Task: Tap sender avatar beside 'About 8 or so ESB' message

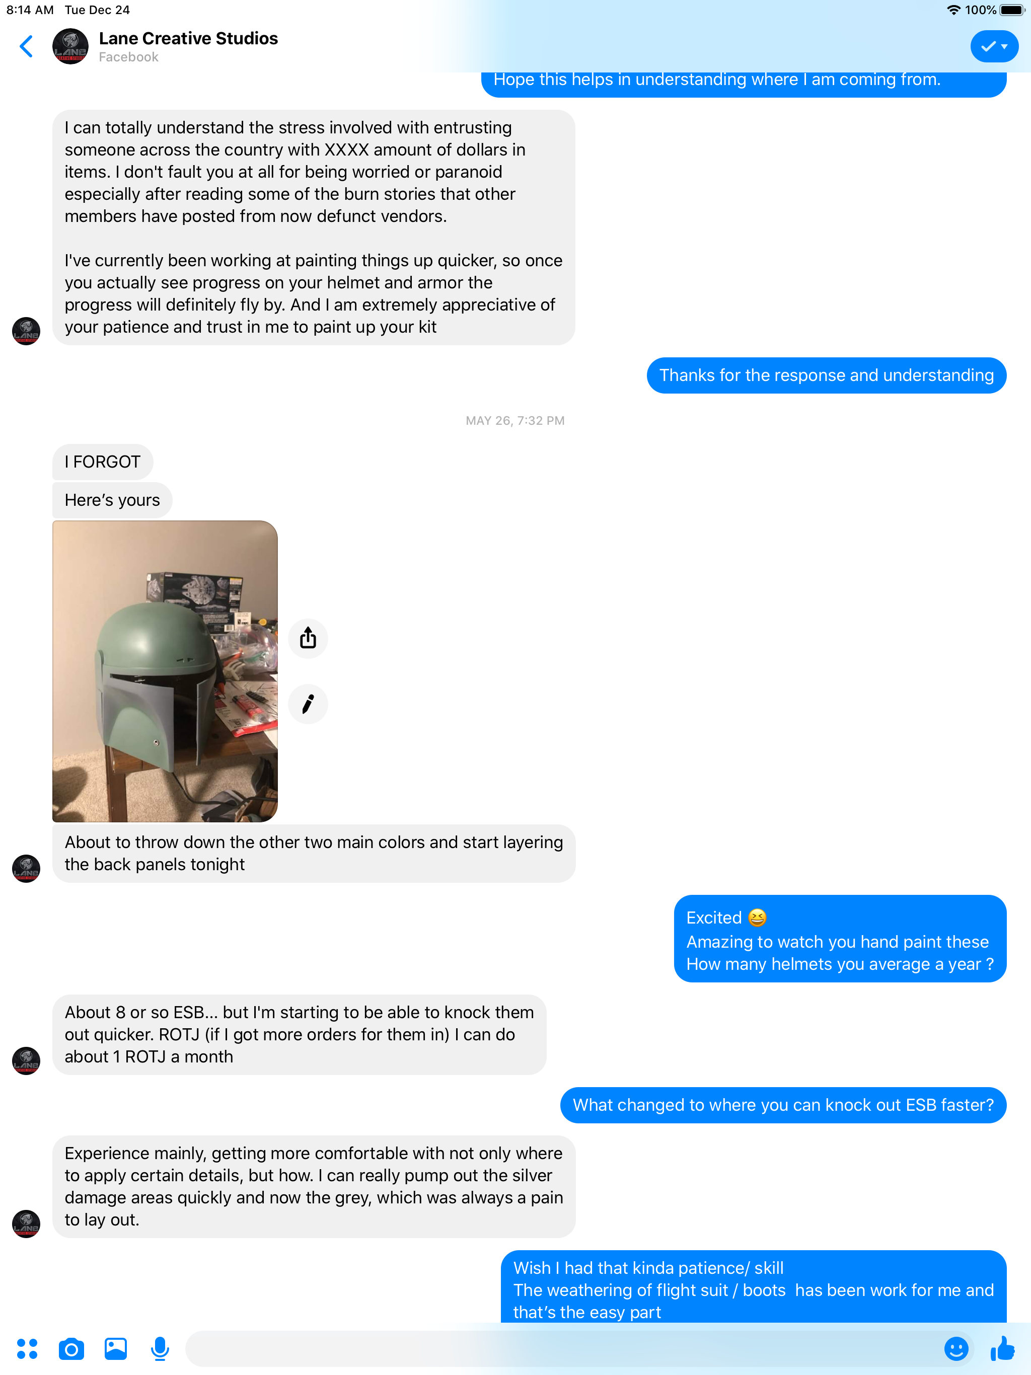Action: (x=26, y=1060)
